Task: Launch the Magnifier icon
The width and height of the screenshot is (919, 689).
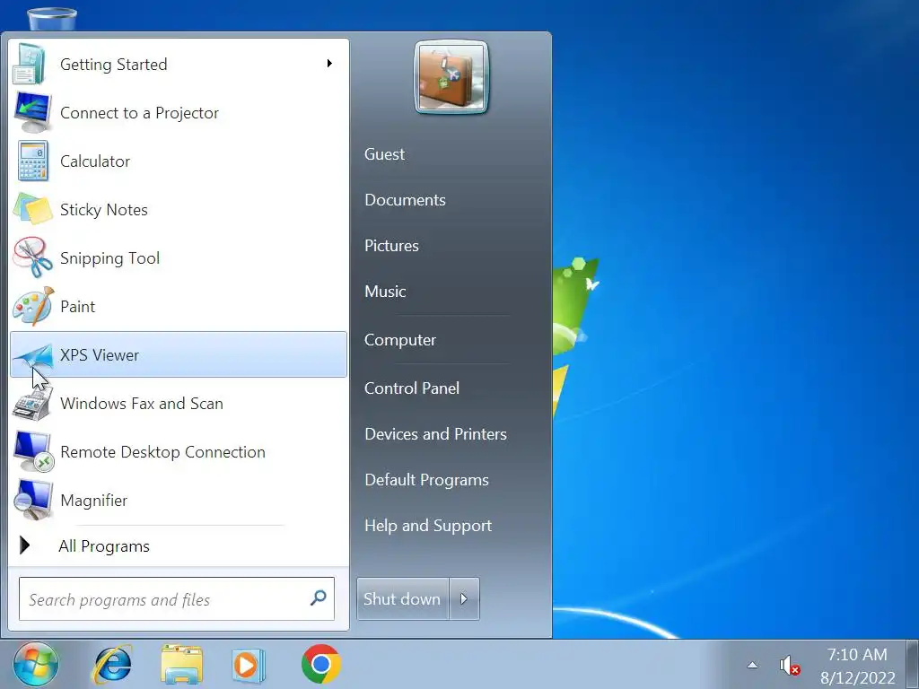Action: pos(33,500)
